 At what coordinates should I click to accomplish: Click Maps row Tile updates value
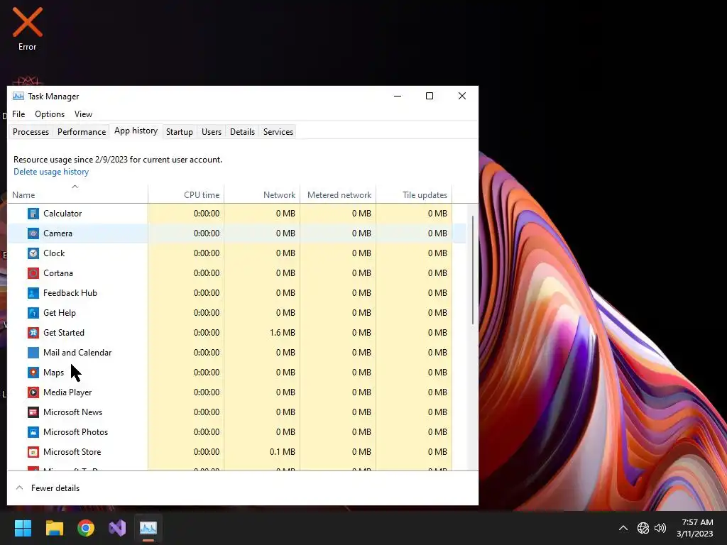coord(437,373)
